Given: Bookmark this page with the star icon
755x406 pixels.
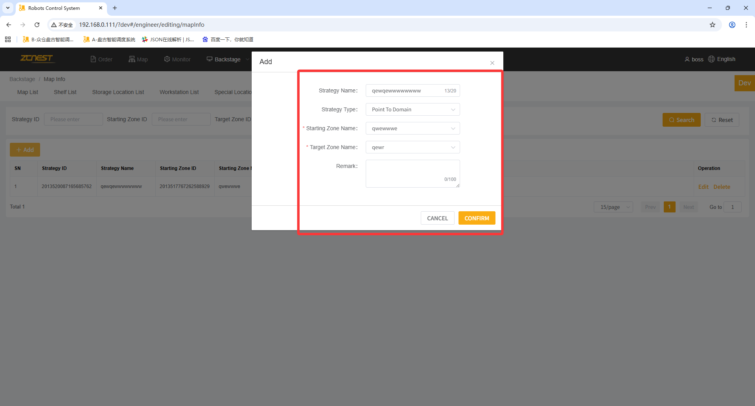Looking at the screenshot, I should pyautogui.click(x=712, y=25).
